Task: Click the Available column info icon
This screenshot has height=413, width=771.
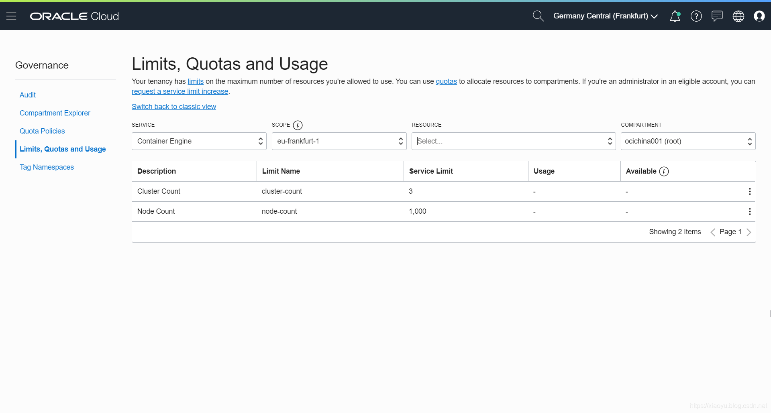Action: tap(664, 171)
